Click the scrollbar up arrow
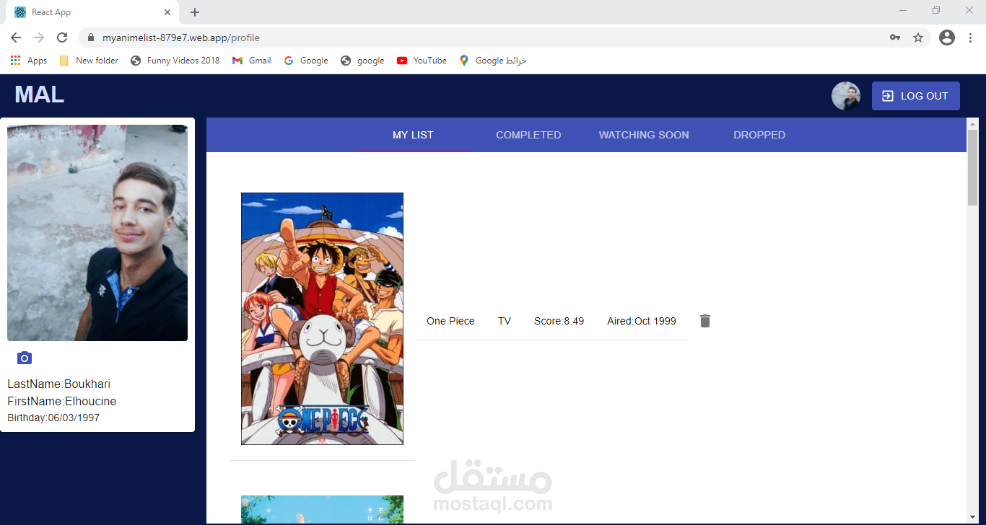This screenshot has width=986, height=525. click(972, 123)
